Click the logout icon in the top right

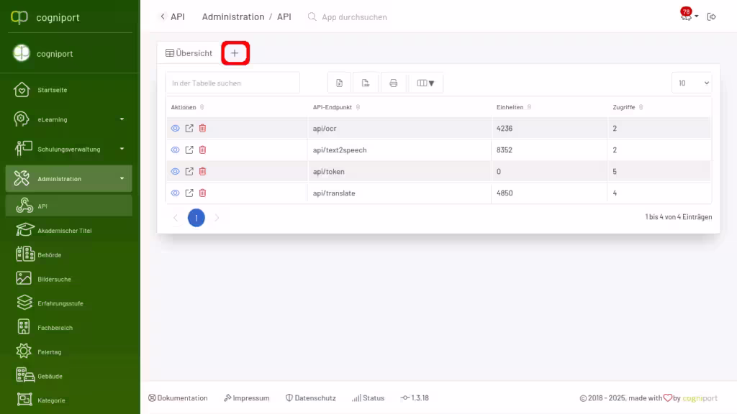pyautogui.click(x=712, y=17)
